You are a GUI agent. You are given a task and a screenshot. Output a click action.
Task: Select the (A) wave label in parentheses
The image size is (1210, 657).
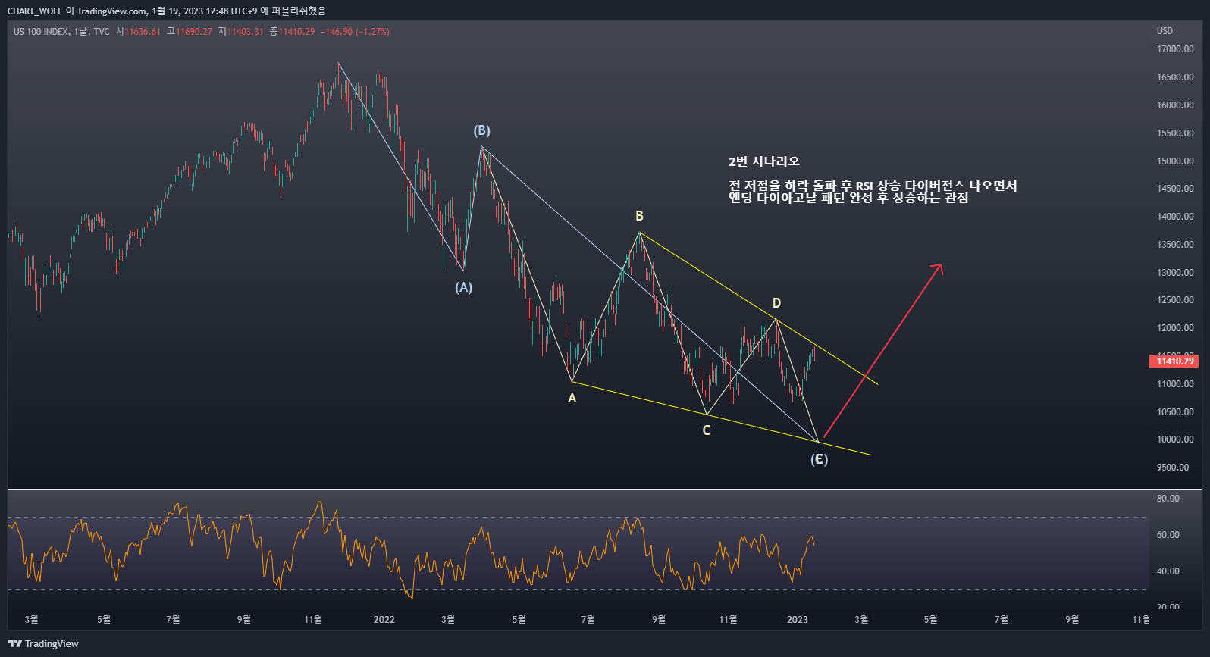[x=463, y=287]
